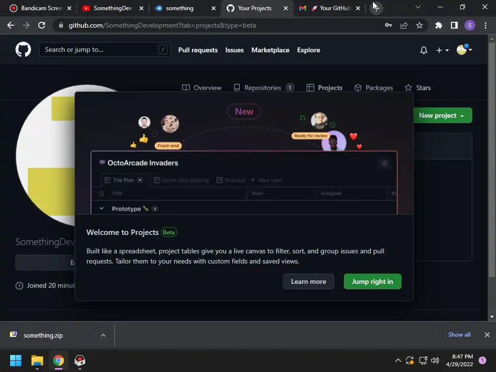Open the tab search chevron
Screen dimensions: 496x372
click(x=418, y=7)
